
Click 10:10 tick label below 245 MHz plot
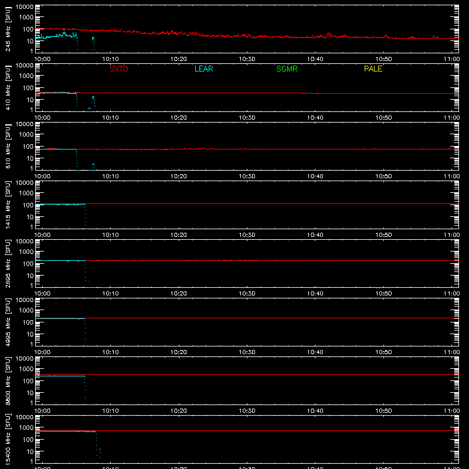click(x=110, y=59)
